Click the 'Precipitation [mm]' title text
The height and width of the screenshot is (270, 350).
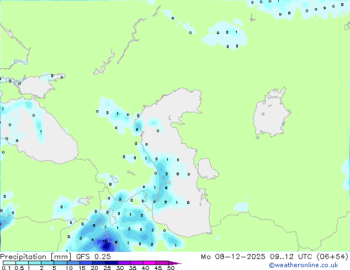[35, 257]
